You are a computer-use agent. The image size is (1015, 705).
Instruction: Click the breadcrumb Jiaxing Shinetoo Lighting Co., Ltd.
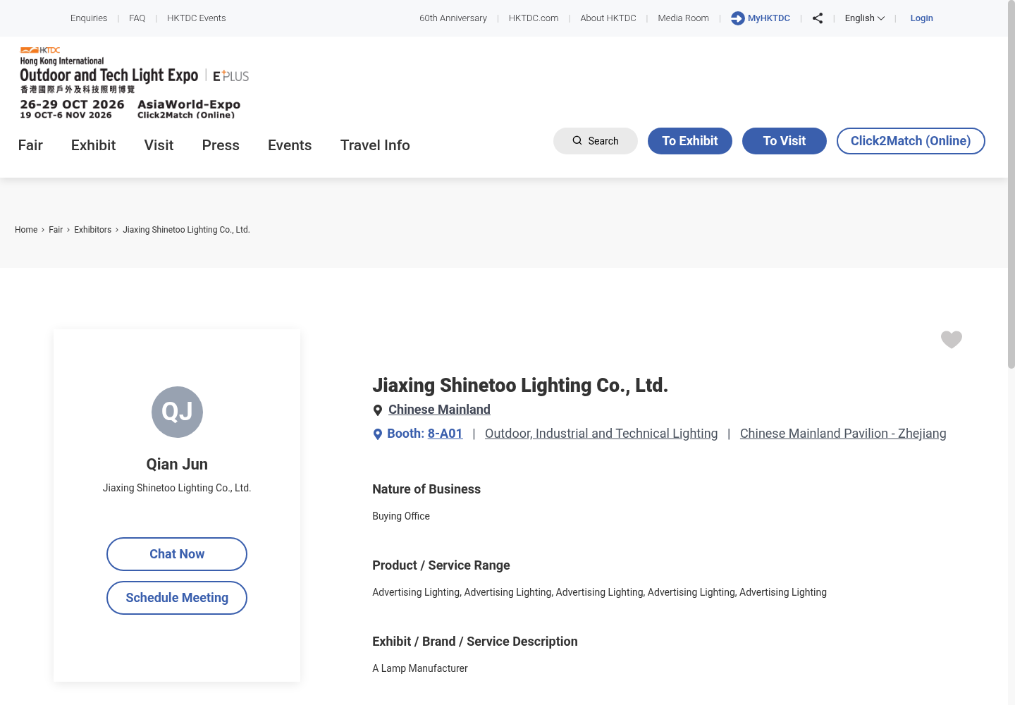(187, 230)
